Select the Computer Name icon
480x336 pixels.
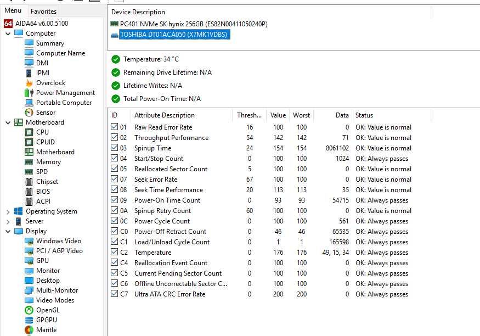(29, 53)
